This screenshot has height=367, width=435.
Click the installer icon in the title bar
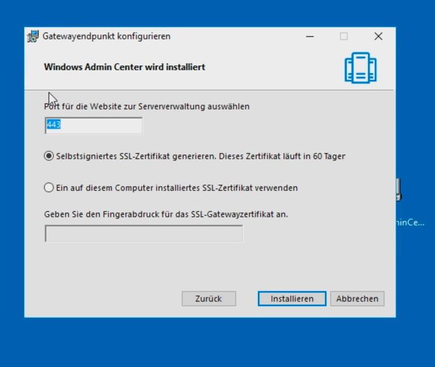point(33,37)
